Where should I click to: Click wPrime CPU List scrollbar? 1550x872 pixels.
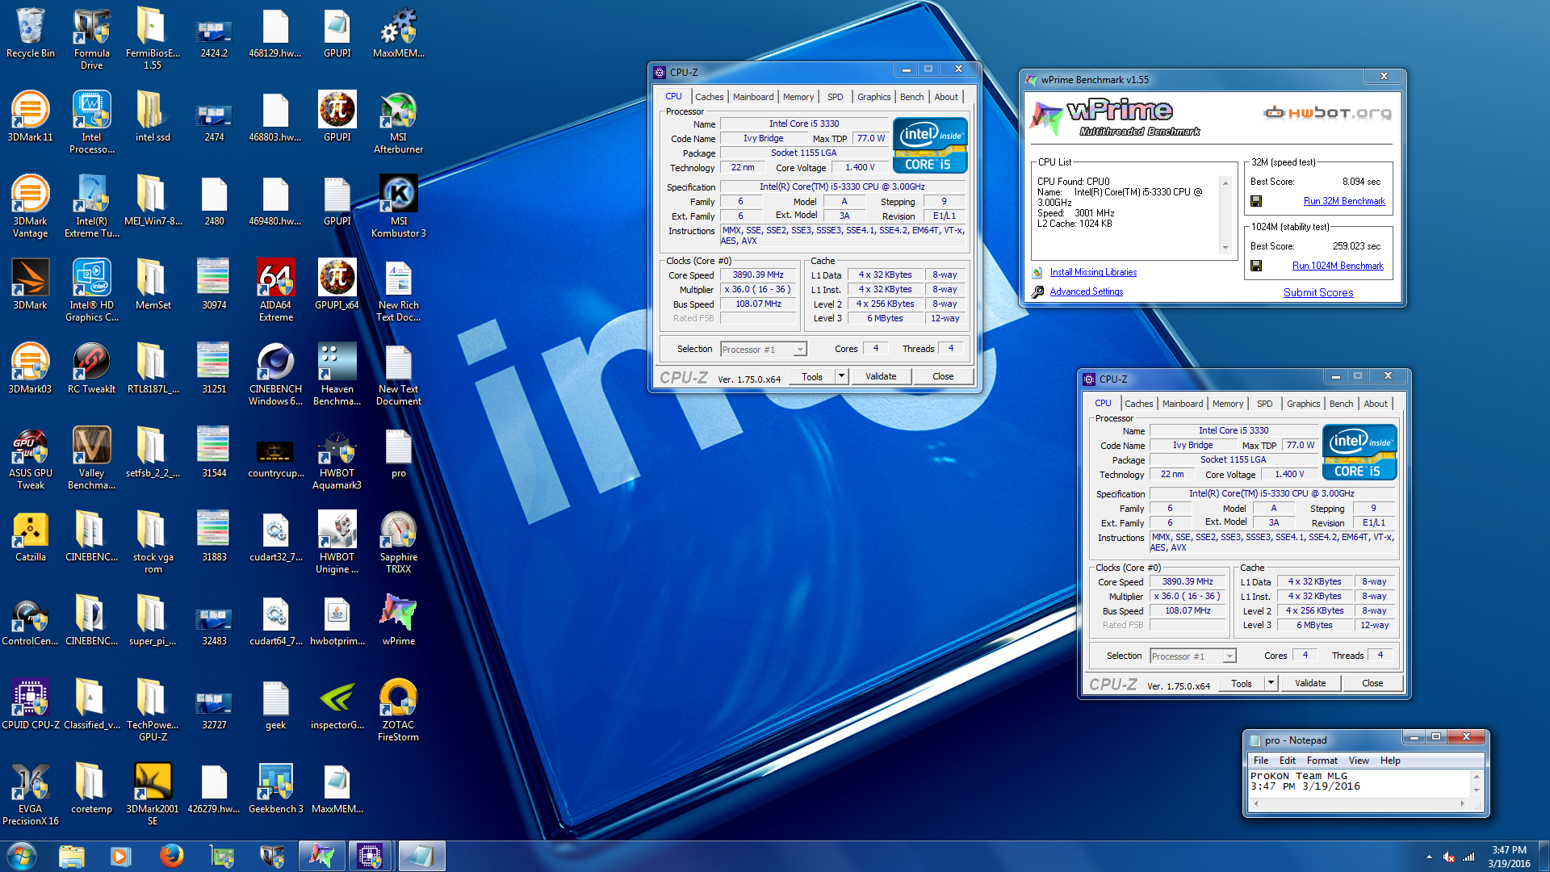pyautogui.click(x=1225, y=216)
